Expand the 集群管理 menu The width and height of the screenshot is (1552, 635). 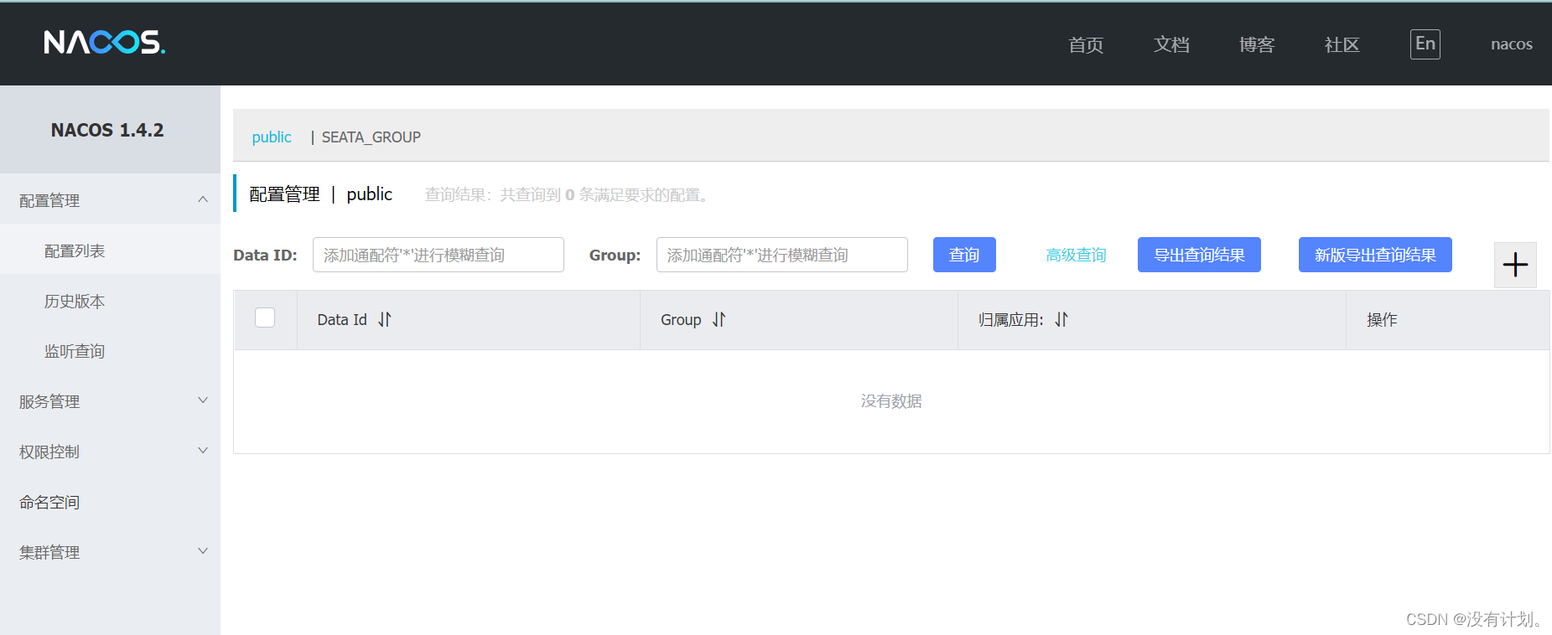pyautogui.click(x=110, y=552)
